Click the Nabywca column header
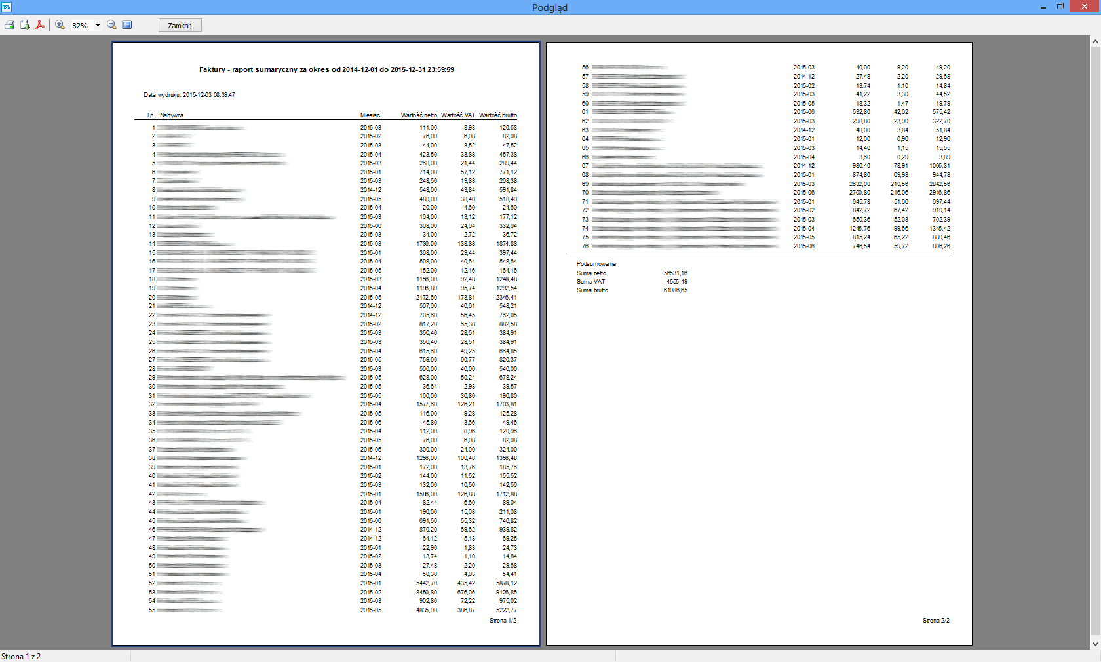The height and width of the screenshot is (662, 1101). click(172, 115)
